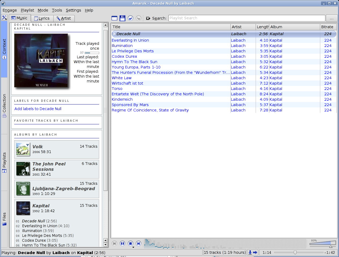339x257 pixels.
Task: Click the 15 tracks (1:19 hours) status text
Action: pyautogui.click(x=225, y=252)
